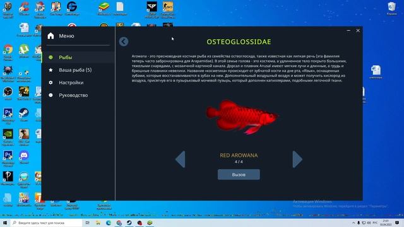Expand the hidden system tray icons
The width and height of the screenshot is (404, 227).
pos(353,223)
